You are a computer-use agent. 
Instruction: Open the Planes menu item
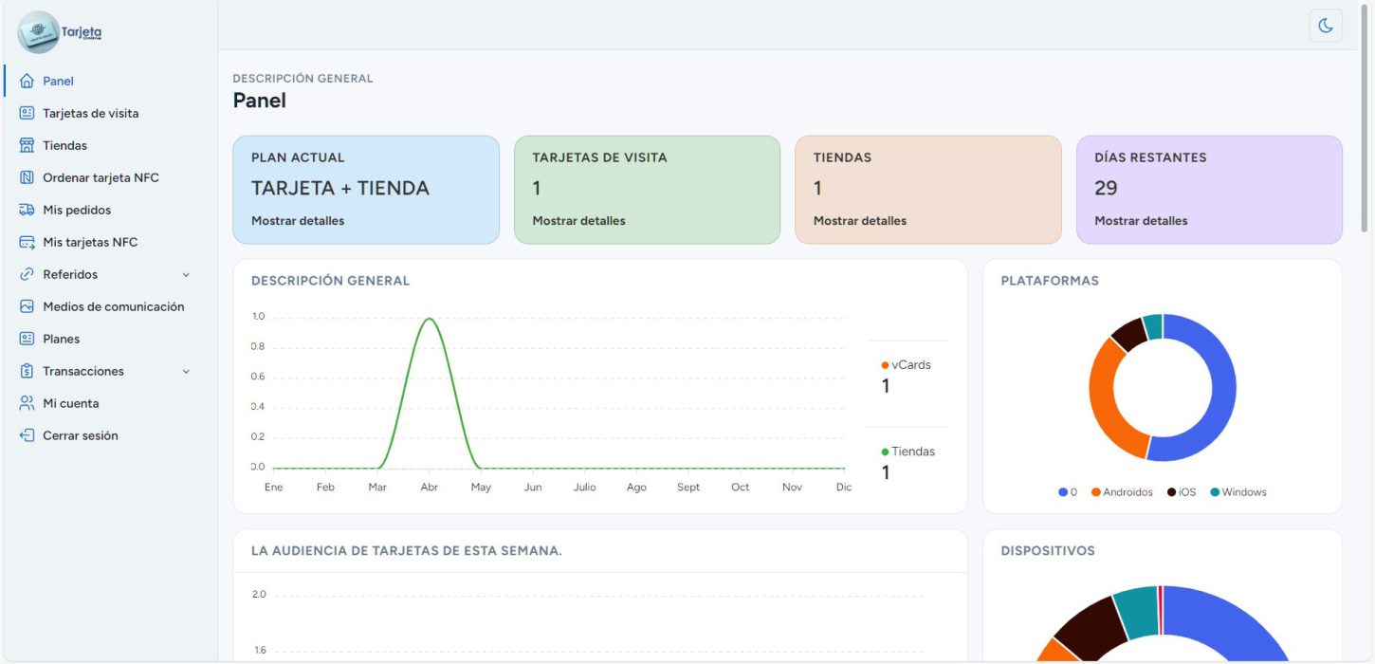point(61,340)
